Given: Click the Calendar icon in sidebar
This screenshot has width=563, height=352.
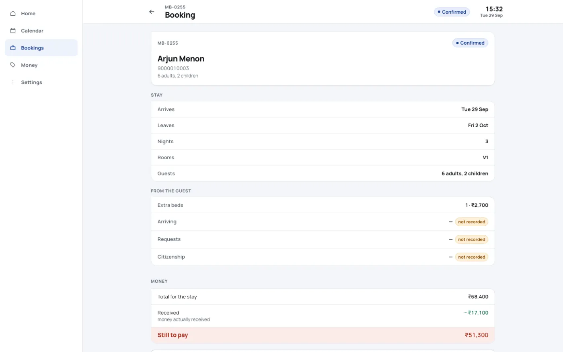Looking at the screenshot, I should tap(13, 31).
